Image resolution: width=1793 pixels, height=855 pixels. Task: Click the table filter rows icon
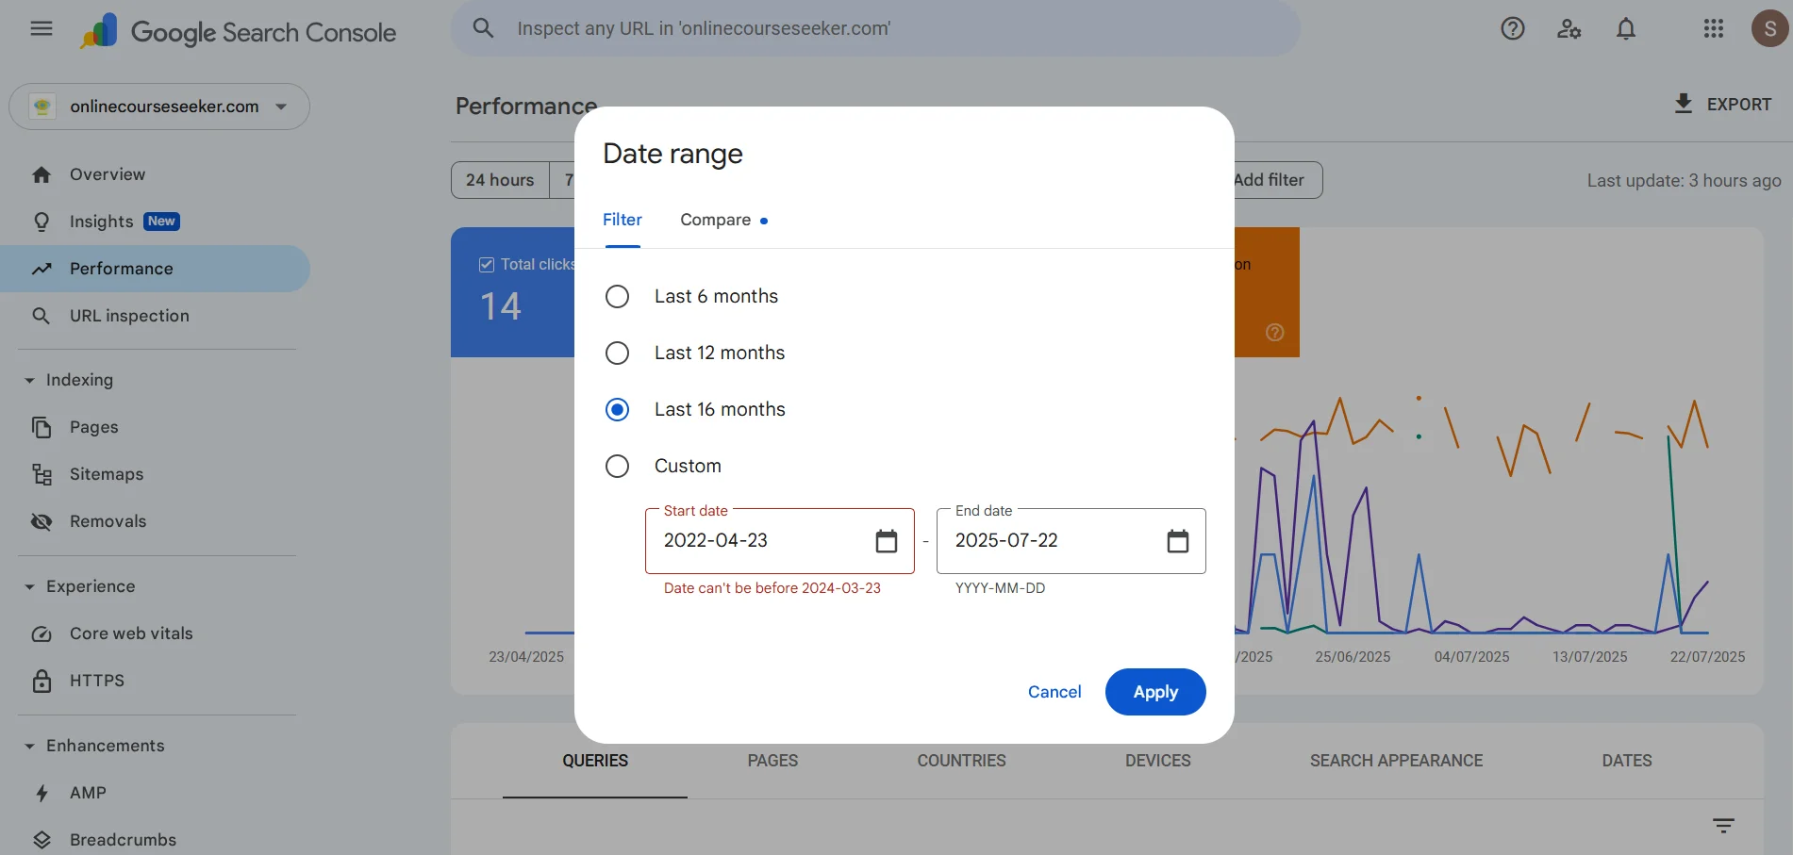click(1723, 826)
